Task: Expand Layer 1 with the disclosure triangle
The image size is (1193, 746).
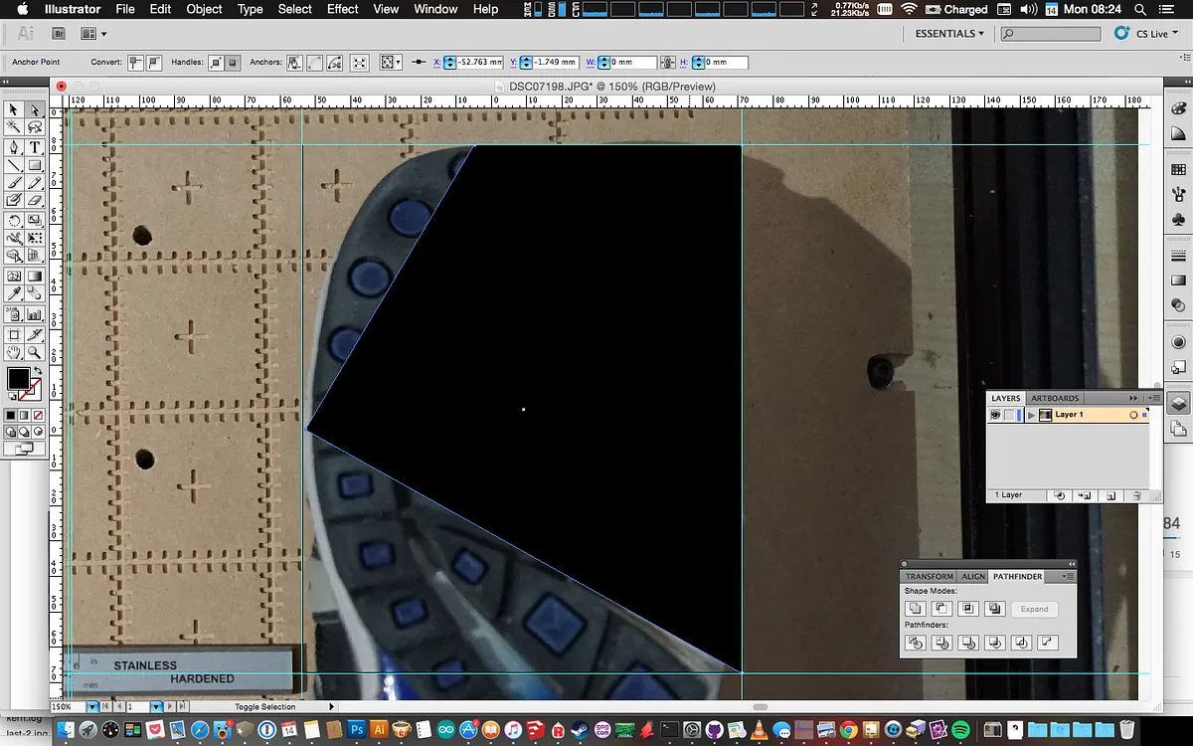Action: (1031, 415)
